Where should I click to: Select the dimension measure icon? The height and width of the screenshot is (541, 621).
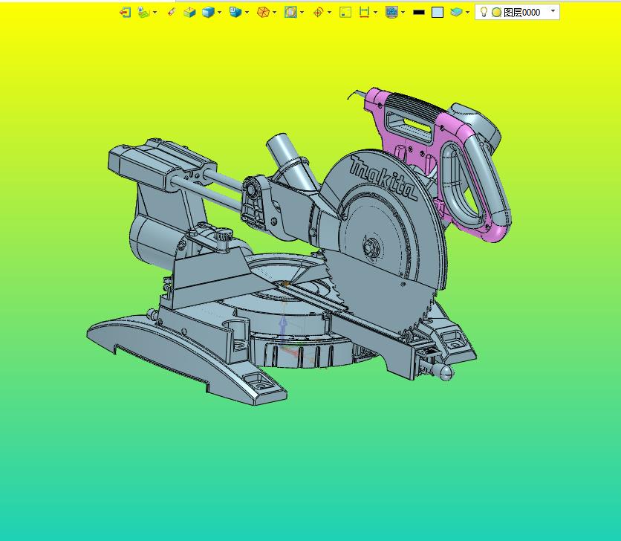[364, 13]
